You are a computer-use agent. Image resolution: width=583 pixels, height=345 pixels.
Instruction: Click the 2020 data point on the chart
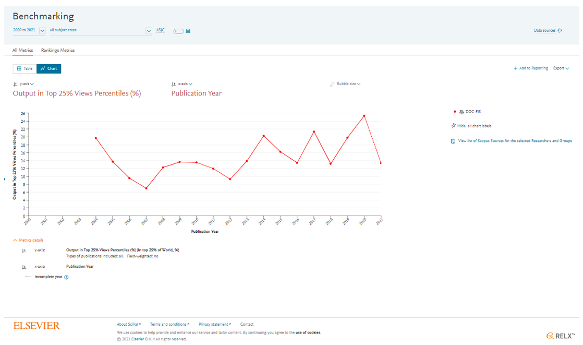coord(364,116)
